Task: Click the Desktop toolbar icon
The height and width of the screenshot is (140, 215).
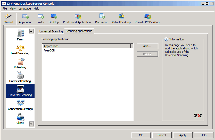Action: coord(54,19)
